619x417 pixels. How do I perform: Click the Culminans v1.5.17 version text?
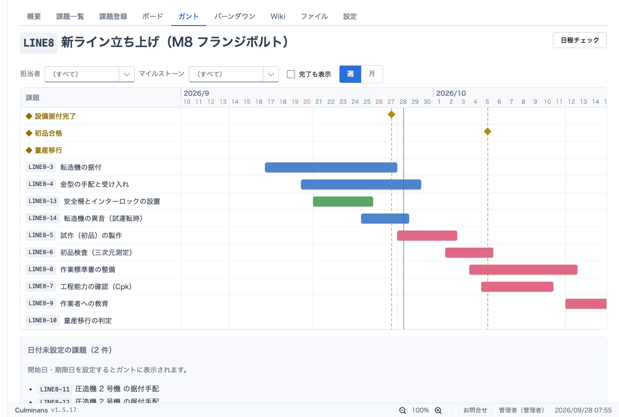tap(46, 410)
